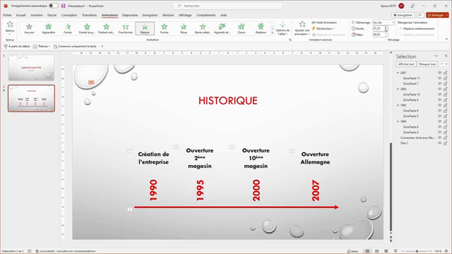
Task: Open the Transitions ribbon tab
Action: pyautogui.click(x=89, y=15)
